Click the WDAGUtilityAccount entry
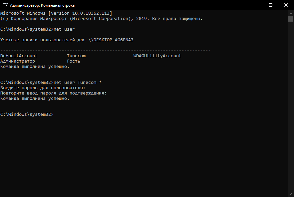 [157, 56]
